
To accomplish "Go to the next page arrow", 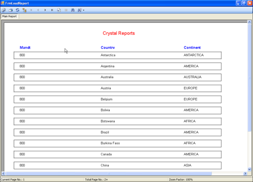I will (45, 10).
